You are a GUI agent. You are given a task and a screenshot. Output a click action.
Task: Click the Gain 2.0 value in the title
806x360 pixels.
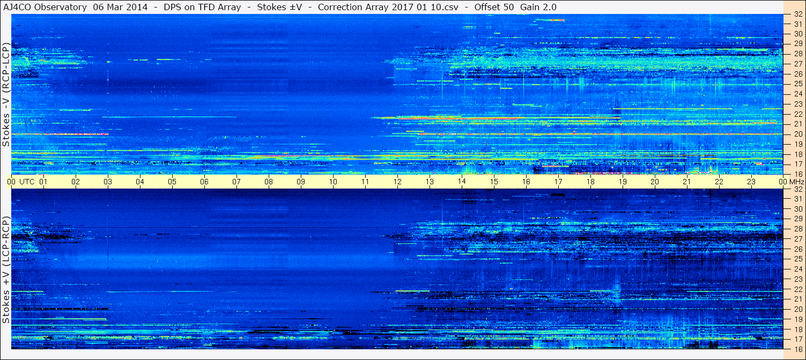click(x=538, y=7)
